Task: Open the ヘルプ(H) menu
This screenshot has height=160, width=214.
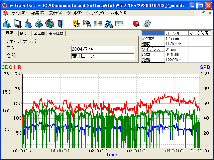Action: [x=118, y=13]
